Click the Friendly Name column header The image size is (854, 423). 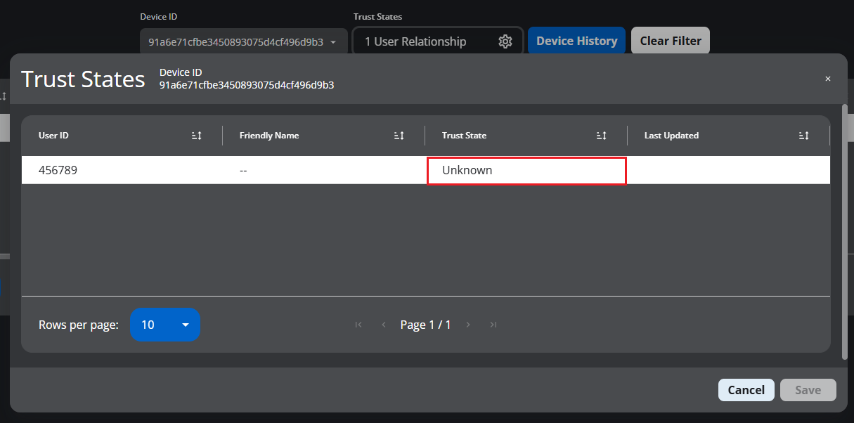coord(269,136)
